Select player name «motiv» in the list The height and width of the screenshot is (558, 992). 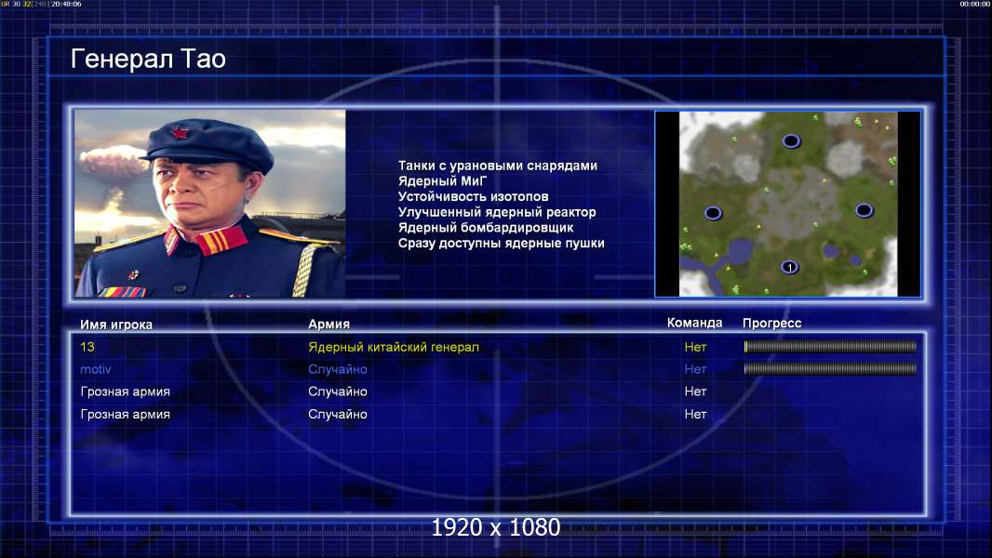[96, 369]
